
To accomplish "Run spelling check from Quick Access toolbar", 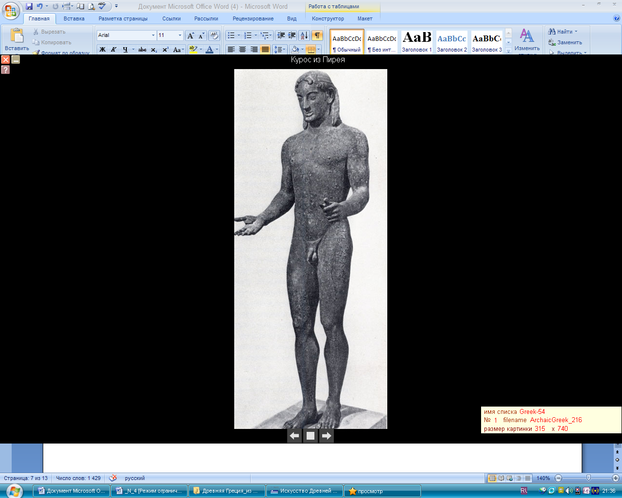I will pyautogui.click(x=102, y=6).
